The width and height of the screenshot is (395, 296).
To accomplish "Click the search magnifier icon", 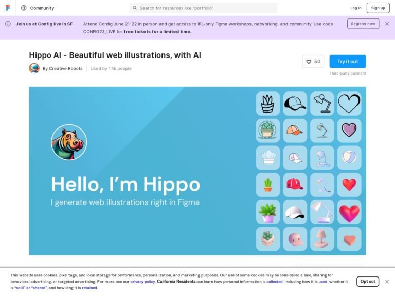I will [x=135, y=8].
